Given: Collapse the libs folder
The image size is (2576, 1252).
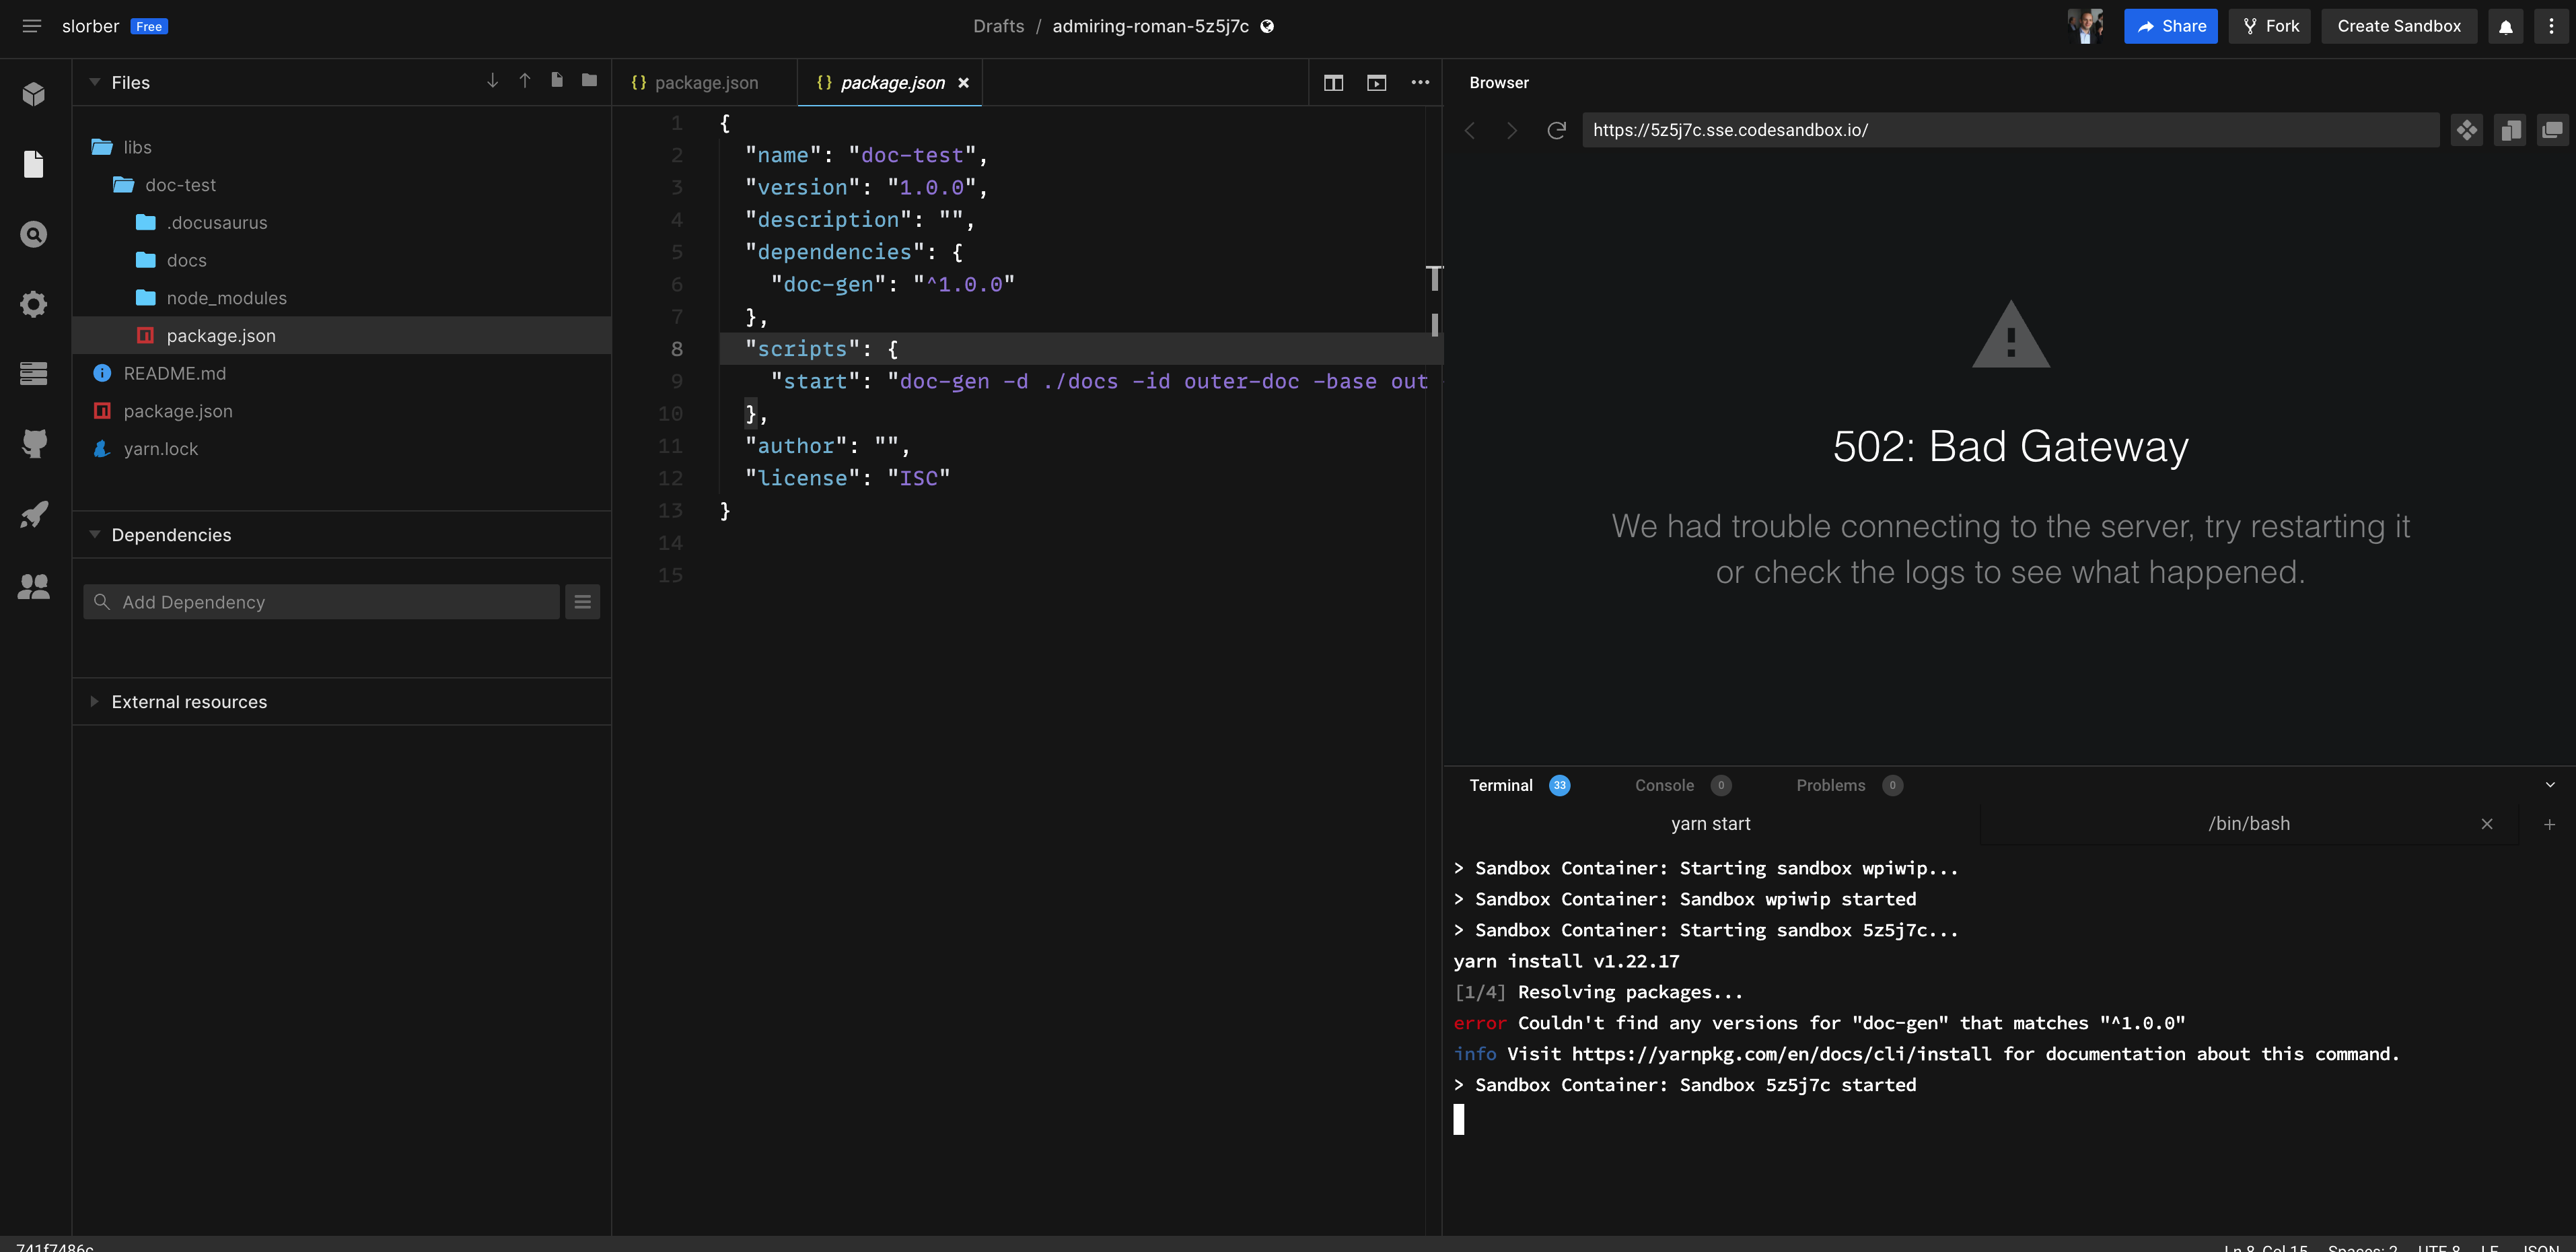Looking at the screenshot, I should (342, 147).
